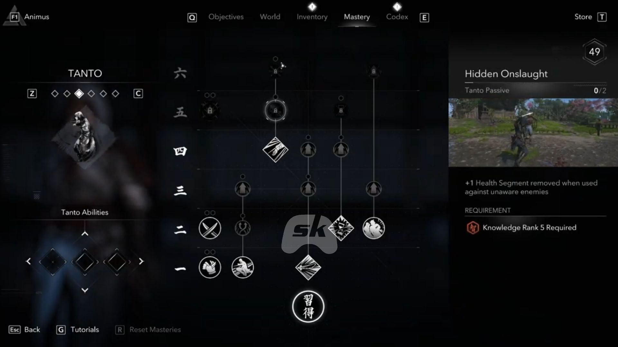The height and width of the screenshot is (347, 618).
Task: Navigate left in Tanto abilities carousel
Action: (28, 262)
